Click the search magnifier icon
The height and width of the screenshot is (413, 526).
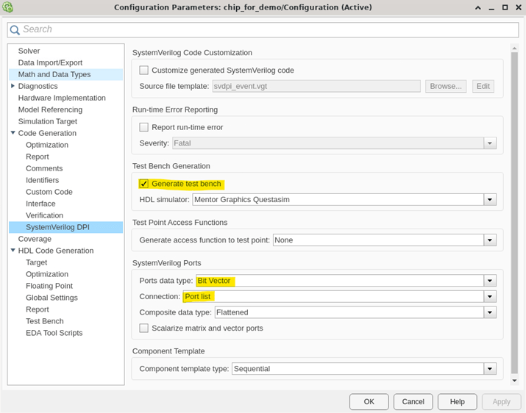[15, 30]
